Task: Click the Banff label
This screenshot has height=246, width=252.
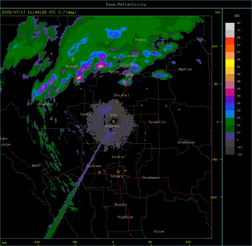Action: tap(36, 166)
